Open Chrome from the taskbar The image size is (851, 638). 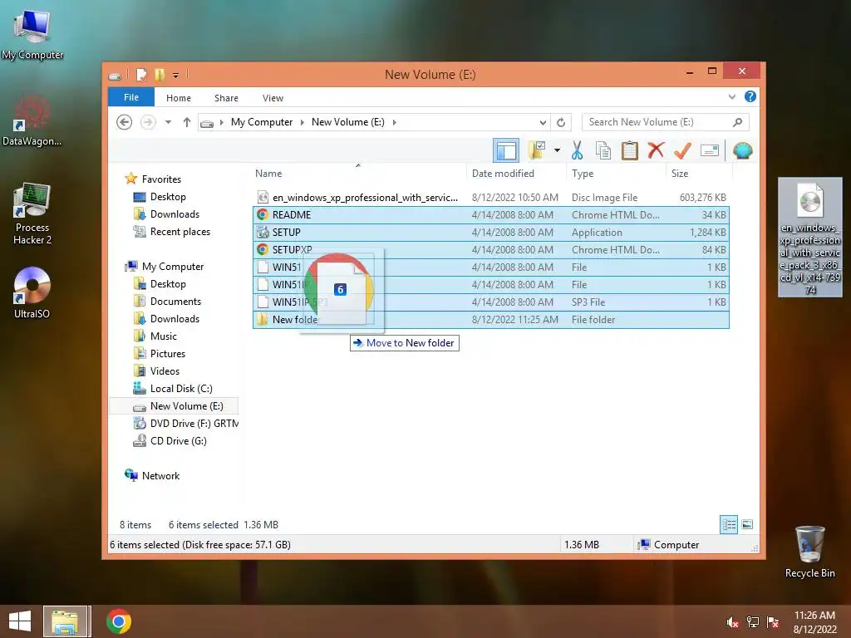(x=119, y=621)
